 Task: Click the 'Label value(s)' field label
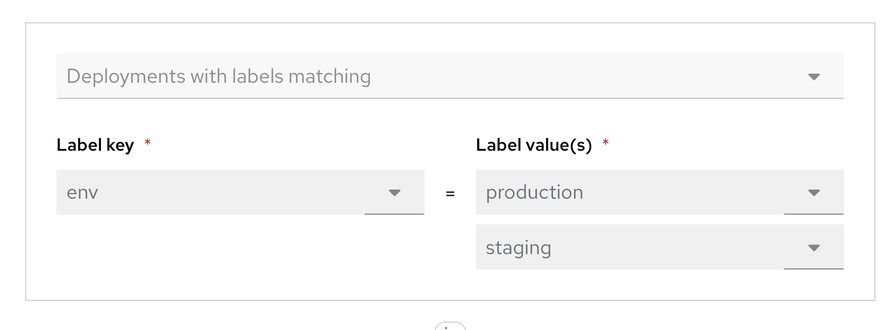click(534, 145)
